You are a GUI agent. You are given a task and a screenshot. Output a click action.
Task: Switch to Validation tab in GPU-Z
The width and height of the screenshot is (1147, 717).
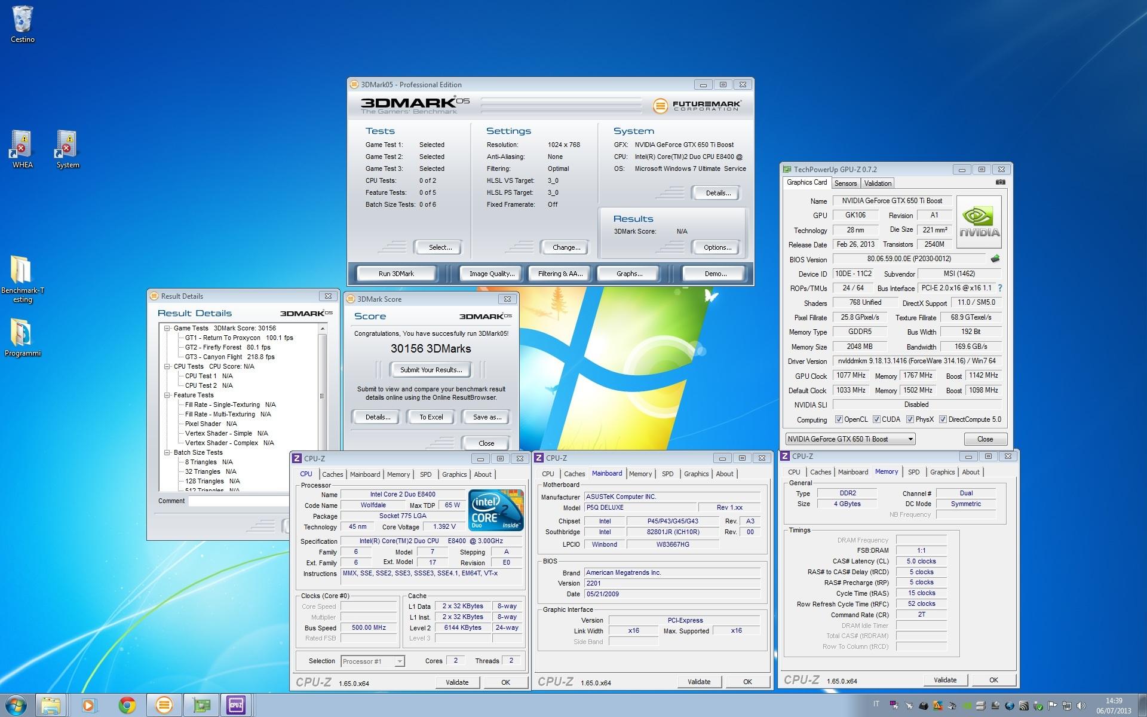[x=878, y=183]
